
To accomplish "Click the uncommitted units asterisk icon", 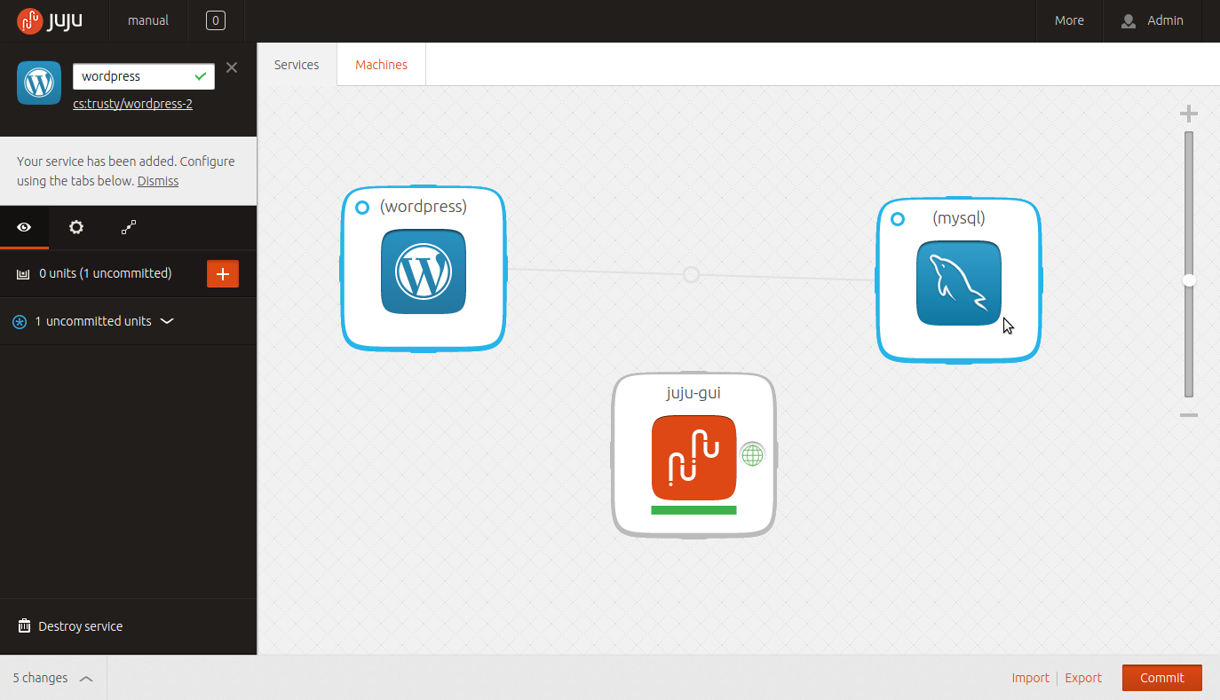I will 20,322.
